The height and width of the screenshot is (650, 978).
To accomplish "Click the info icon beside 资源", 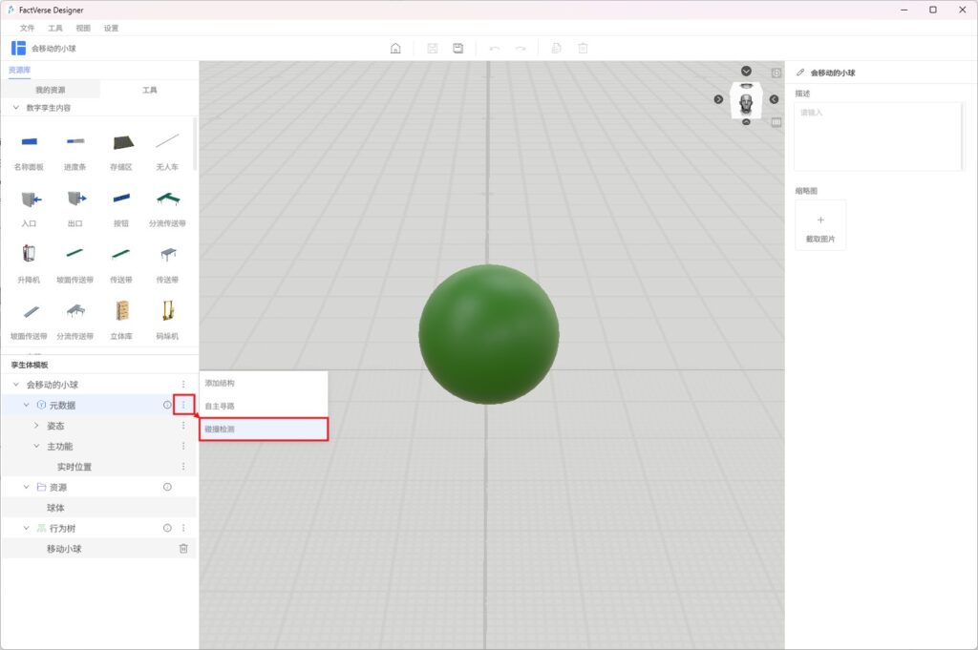I will coord(167,487).
